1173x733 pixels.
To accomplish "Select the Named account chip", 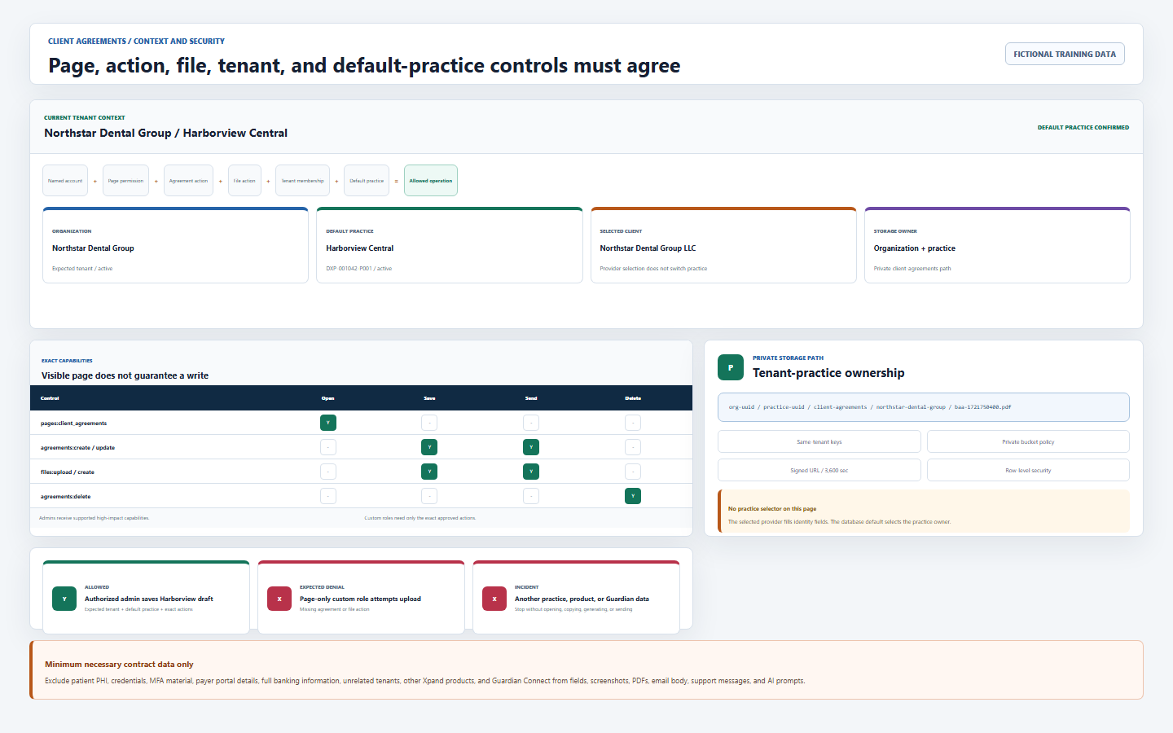I will click(x=65, y=181).
